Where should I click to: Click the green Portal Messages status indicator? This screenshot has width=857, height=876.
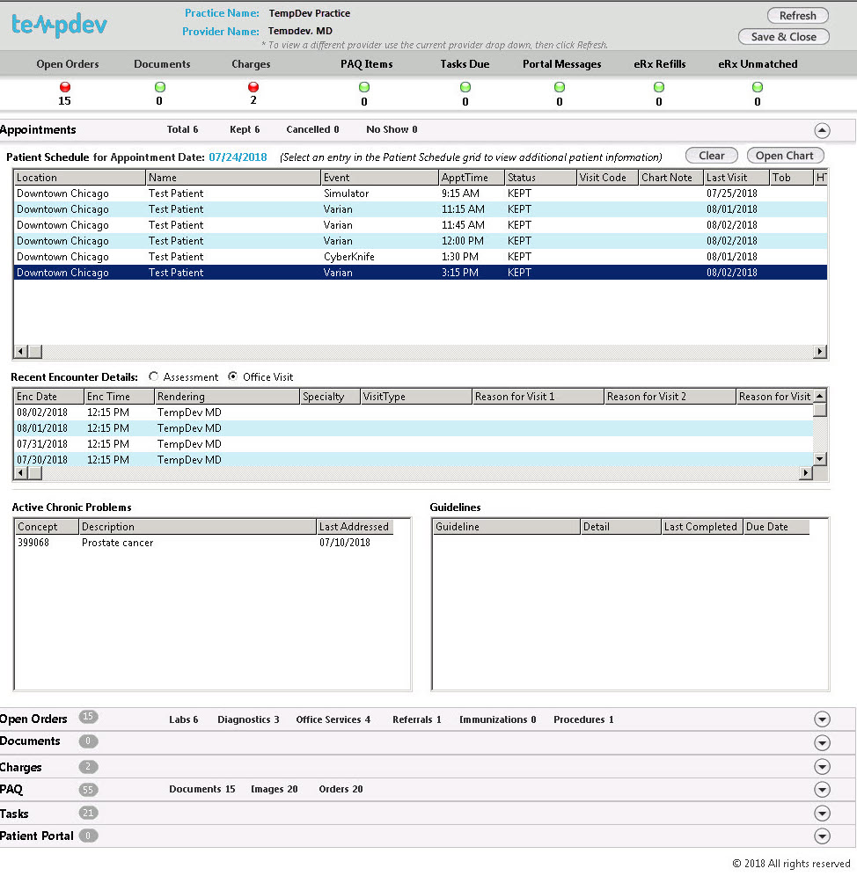[560, 87]
